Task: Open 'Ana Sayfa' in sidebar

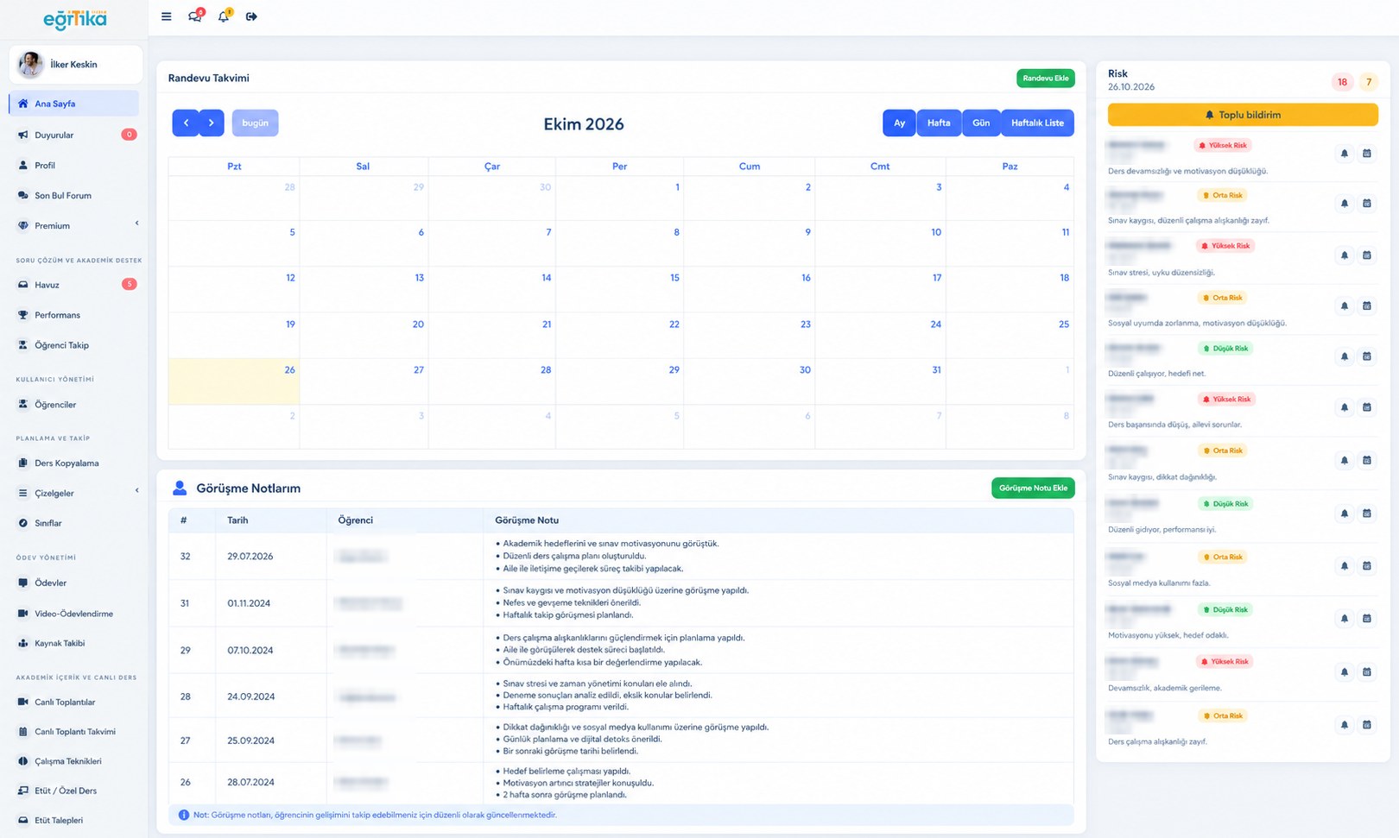Action: coord(74,104)
